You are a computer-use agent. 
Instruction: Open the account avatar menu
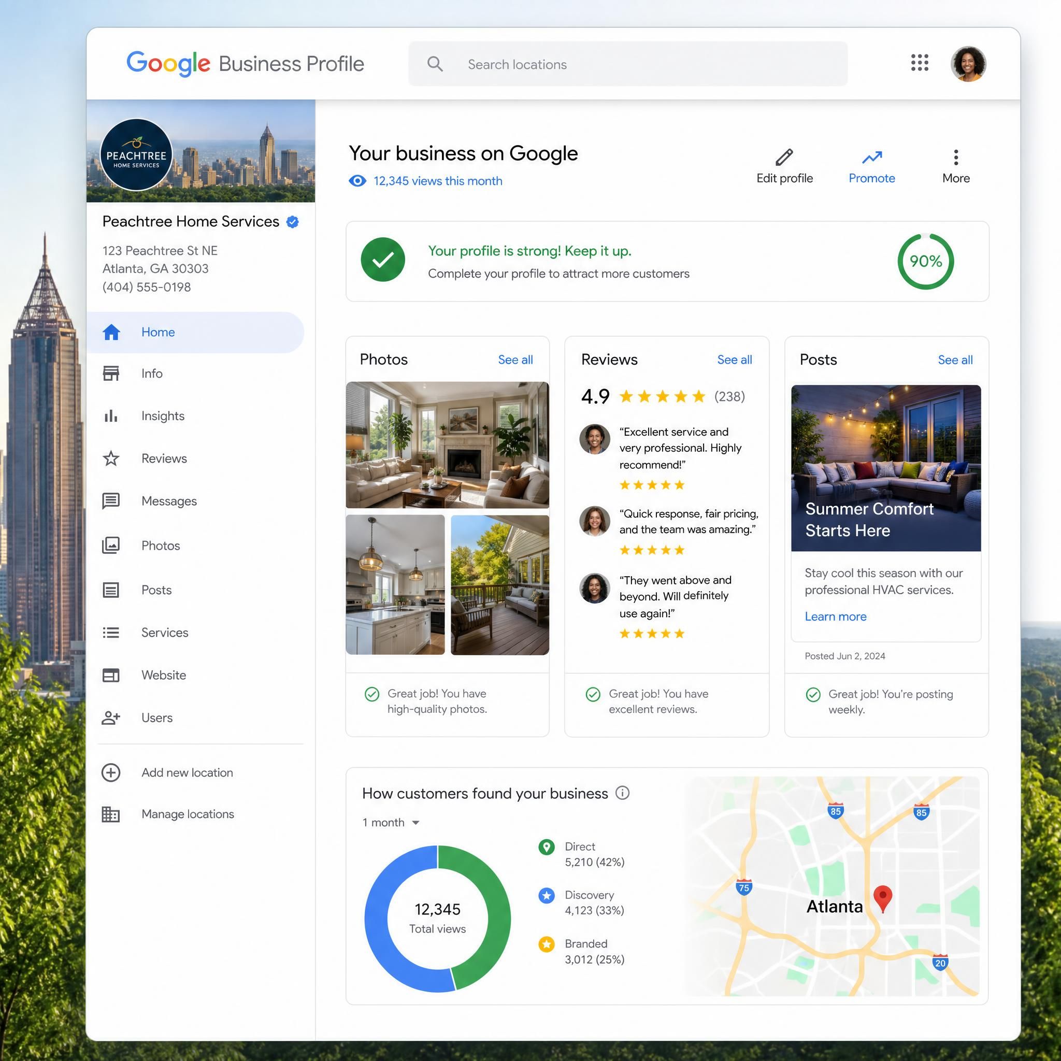point(968,64)
